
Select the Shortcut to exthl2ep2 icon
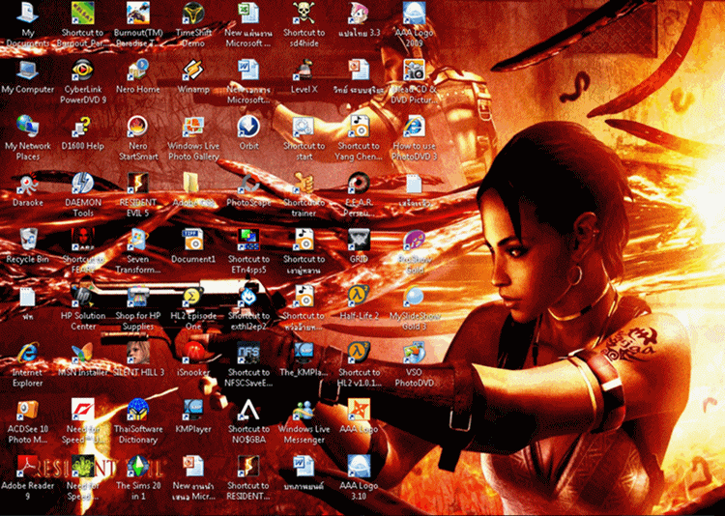click(248, 297)
